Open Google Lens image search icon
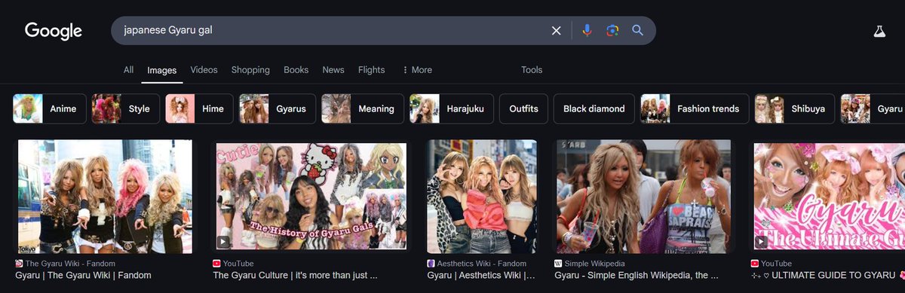Screen dimensions: 905x293 pos(612,31)
